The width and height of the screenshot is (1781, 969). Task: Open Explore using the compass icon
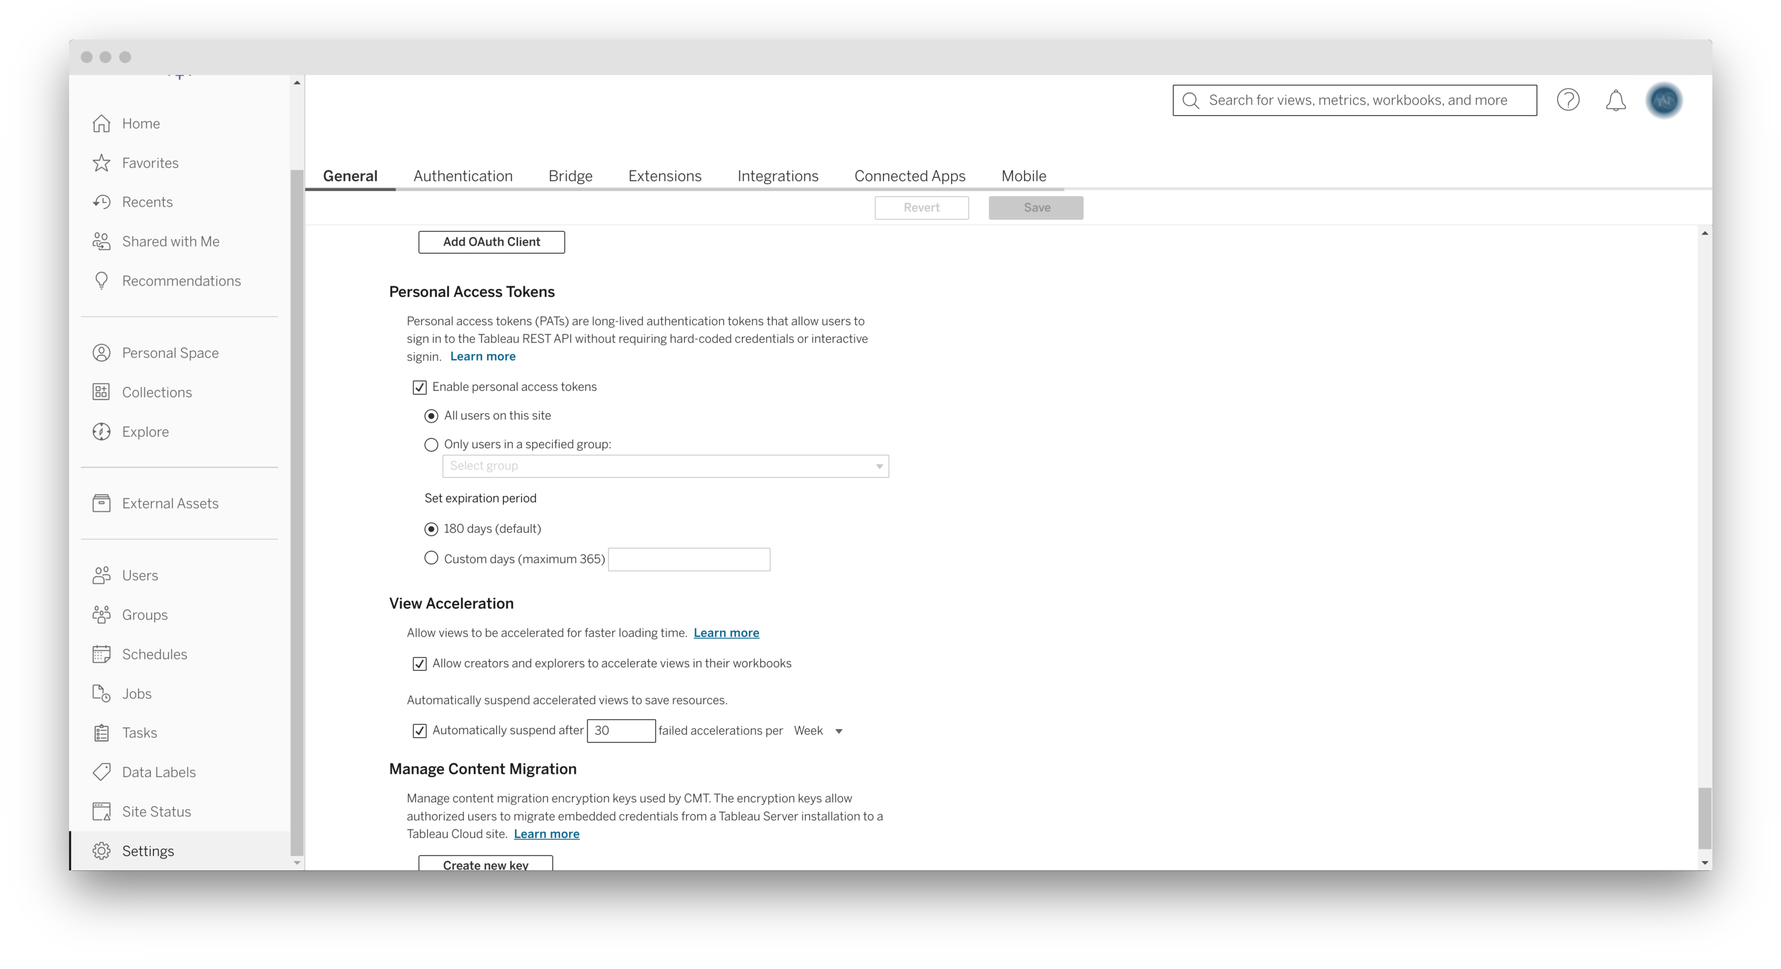(x=102, y=432)
